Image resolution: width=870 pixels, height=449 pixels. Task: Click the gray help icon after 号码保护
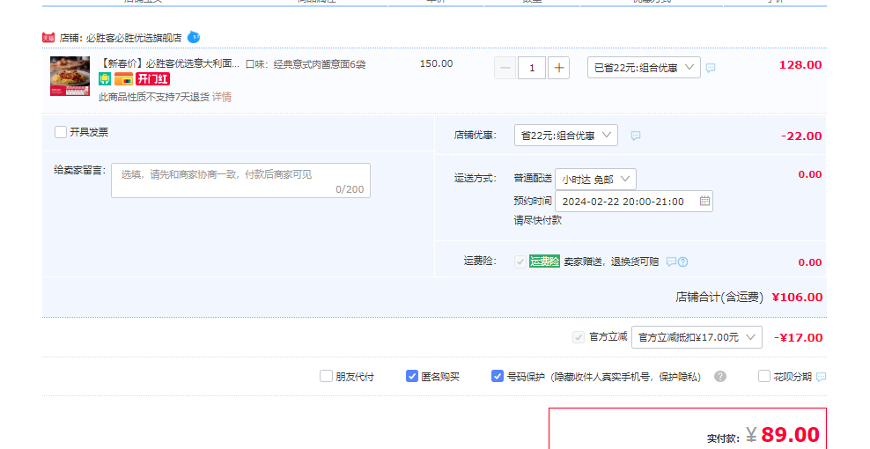tap(720, 376)
